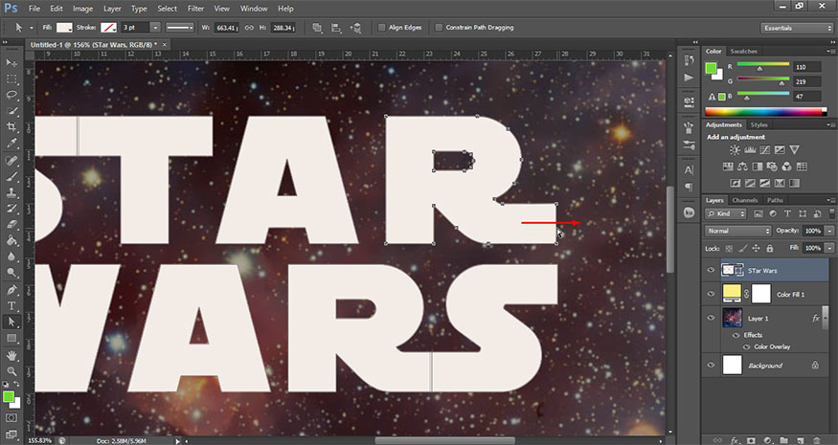The width and height of the screenshot is (838, 445).
Task: Open the layer Kind filter dropdown
Action: pyautogui.click(x=725, y=213)
